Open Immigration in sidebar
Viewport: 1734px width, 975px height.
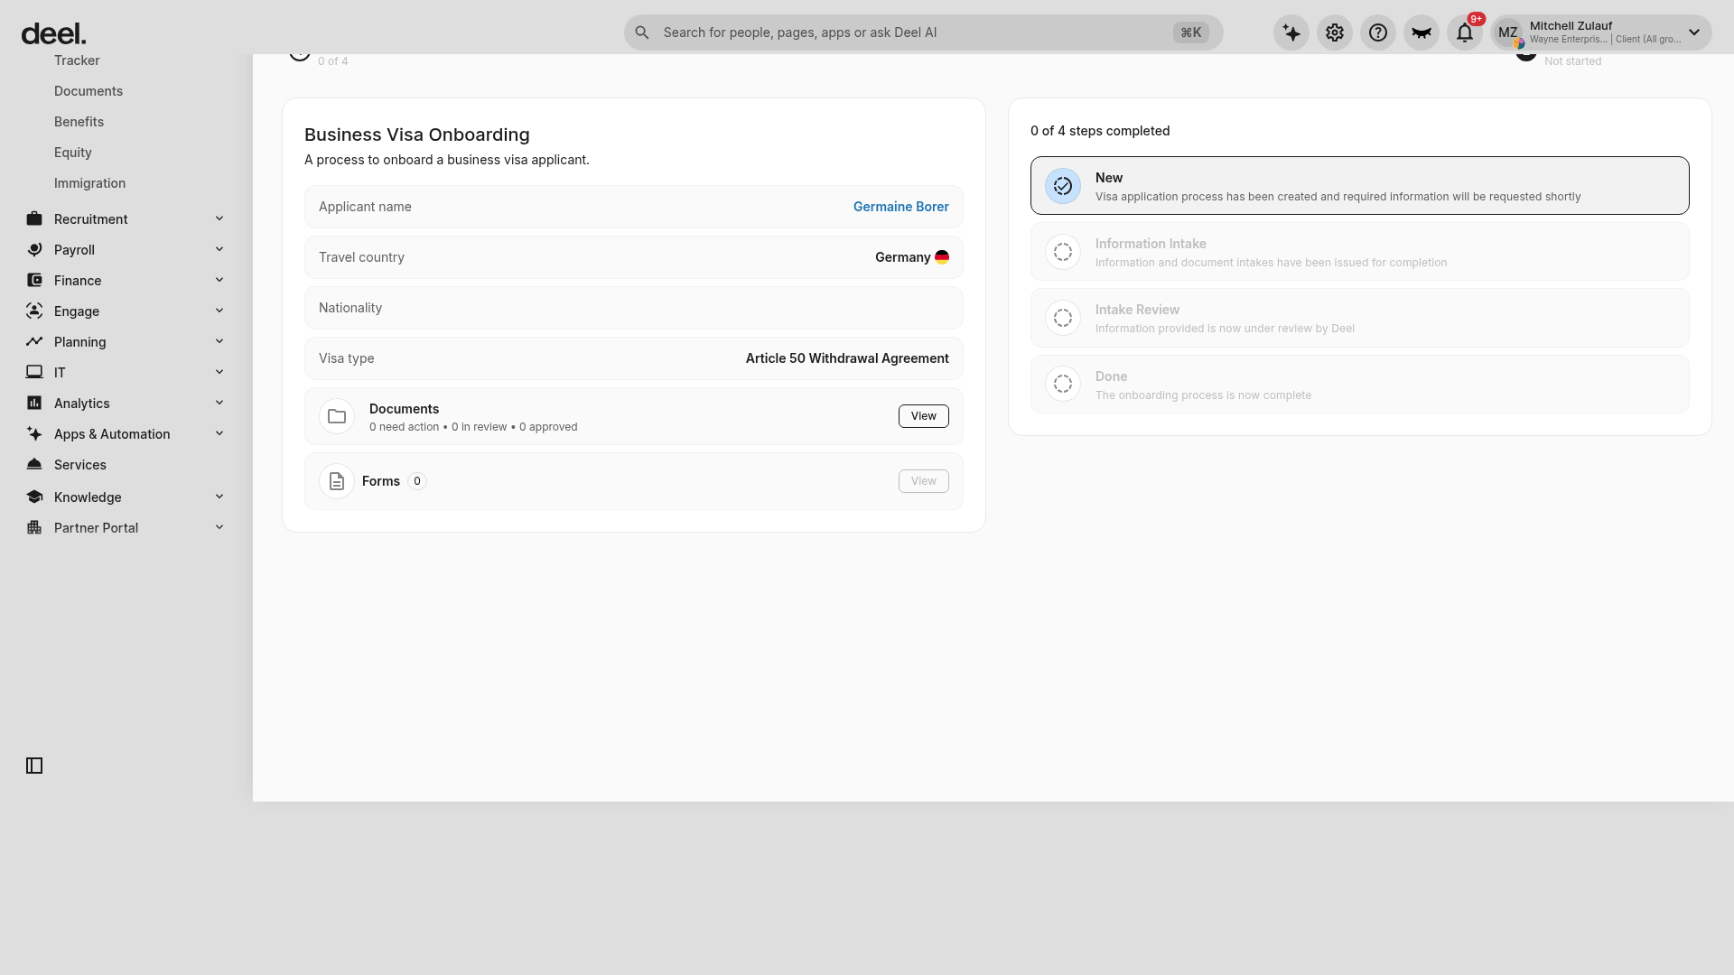pos(89,183)
